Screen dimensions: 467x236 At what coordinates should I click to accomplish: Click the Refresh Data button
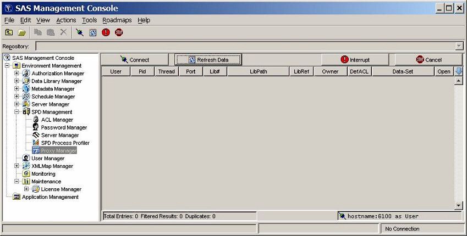coord(208,60)
